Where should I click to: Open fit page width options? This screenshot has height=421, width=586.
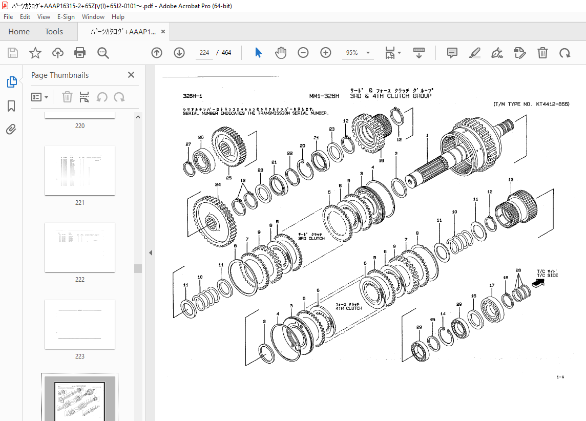pyautogui.click(x=393, y=53)
